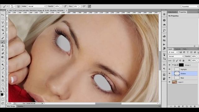The width and height of the screenshot is (199, 112).
Task: Switch to the Paths tab
Action: [185, 49]
